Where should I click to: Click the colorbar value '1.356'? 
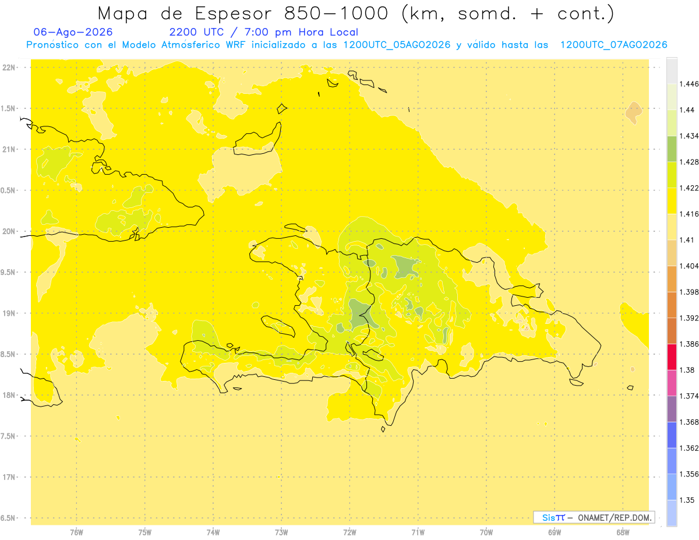tap(689, 474)
